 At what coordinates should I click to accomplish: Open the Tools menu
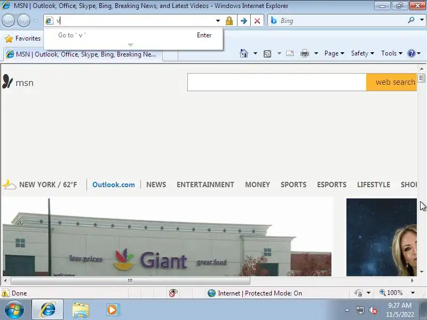pos(392,53)
